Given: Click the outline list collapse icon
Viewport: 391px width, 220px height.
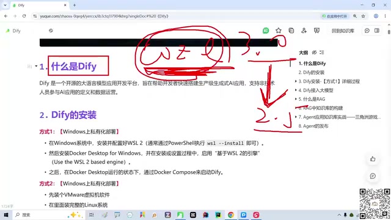Looking at the screenshot, I should click(322, 53).
